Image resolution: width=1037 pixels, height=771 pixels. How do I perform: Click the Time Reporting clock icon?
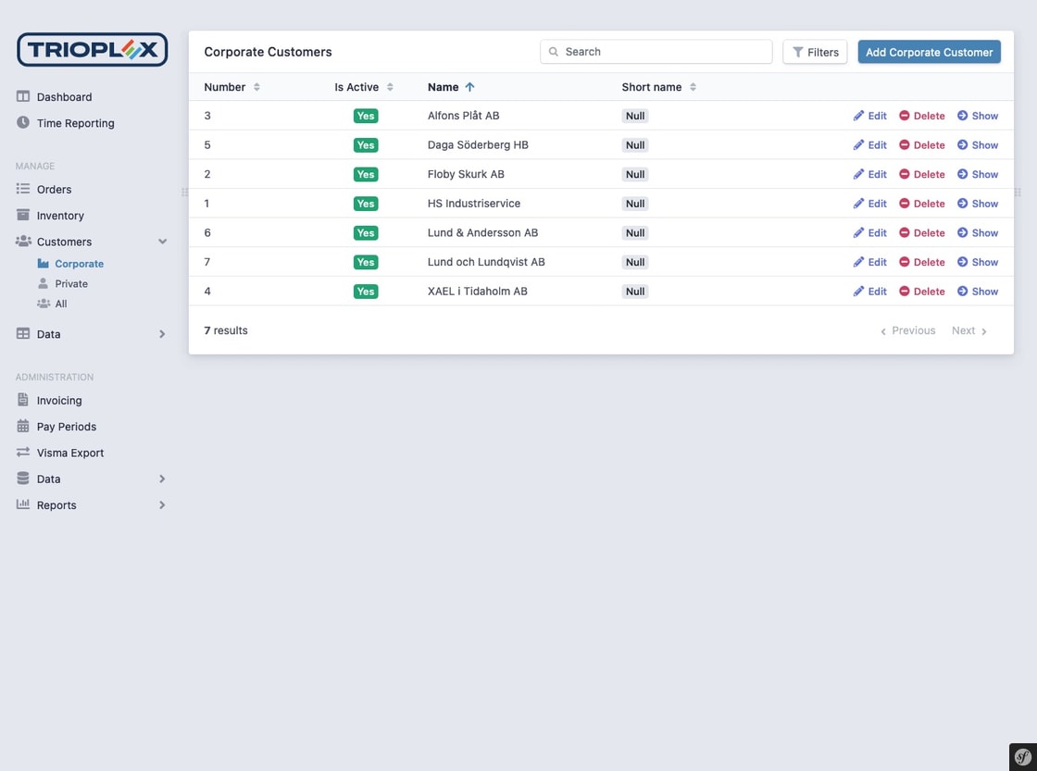coord(23,123)
